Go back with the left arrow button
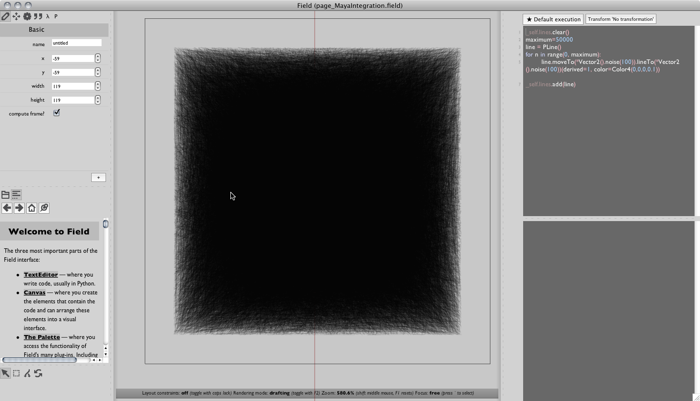700x401 pixels. click(7, 208)
